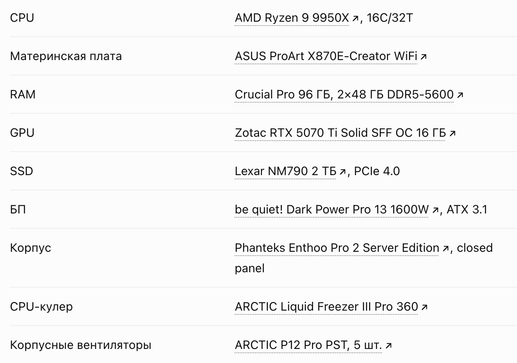517x363 pixels.
Task: Click external arrow icon after P12 Pro PST
Action: [388, 346]
